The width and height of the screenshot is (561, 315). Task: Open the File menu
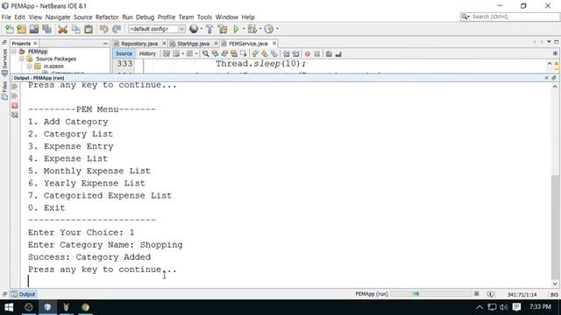[6, 17]
